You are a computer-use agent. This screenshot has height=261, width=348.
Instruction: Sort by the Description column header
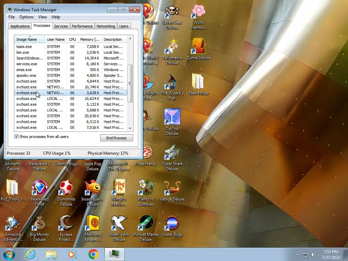point(114,39)
